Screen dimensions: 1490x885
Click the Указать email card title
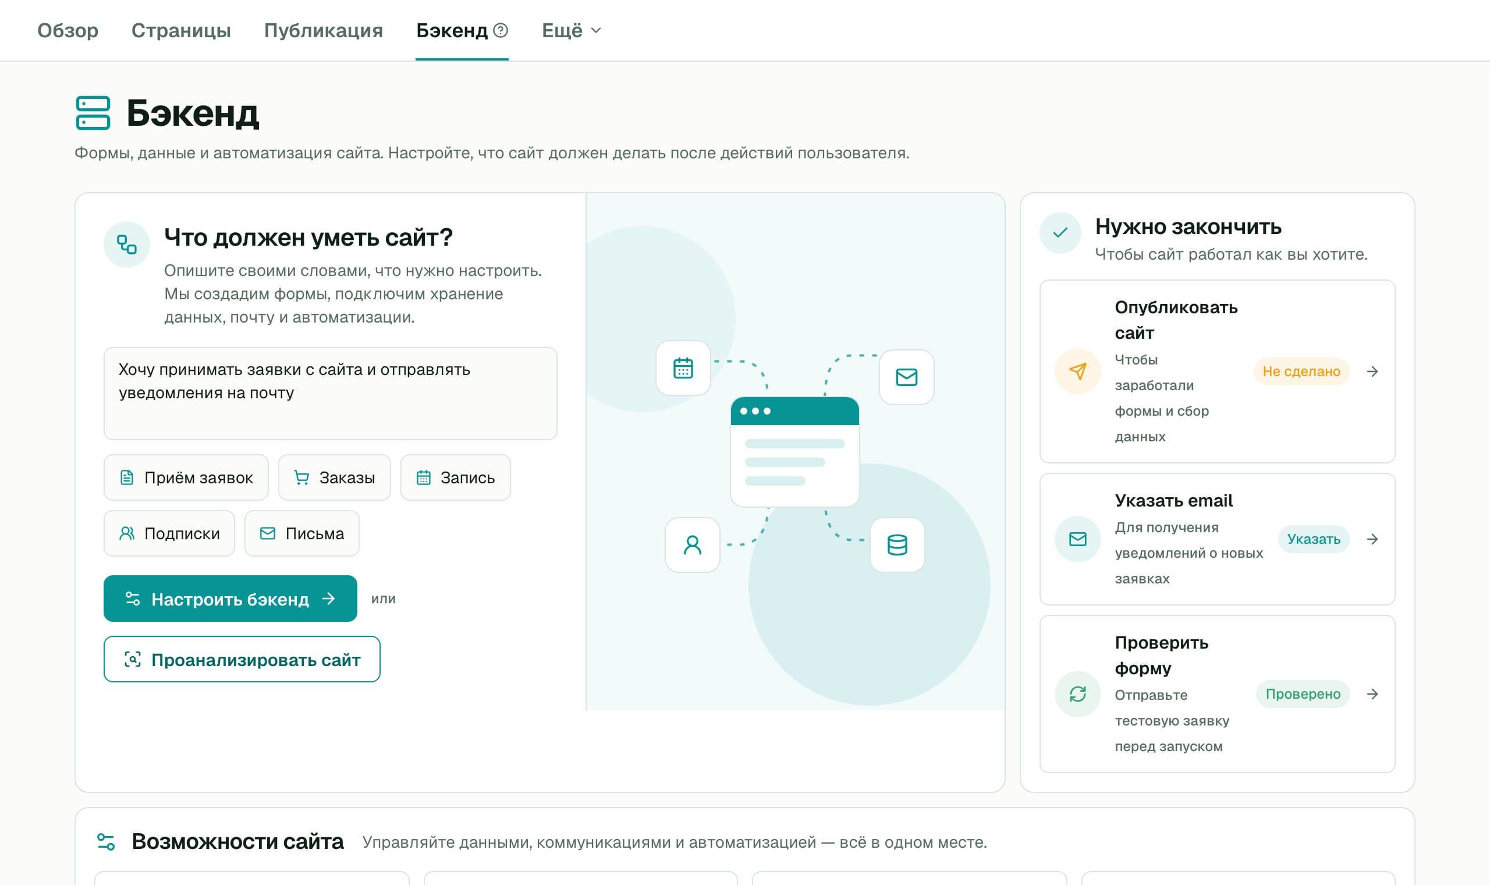coord(1173,500)
